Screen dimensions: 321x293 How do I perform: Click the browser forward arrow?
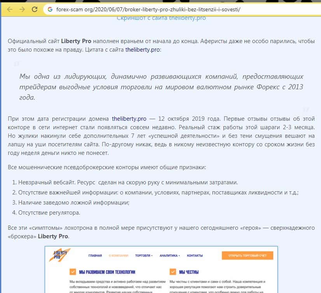click(x=22, y=9)
